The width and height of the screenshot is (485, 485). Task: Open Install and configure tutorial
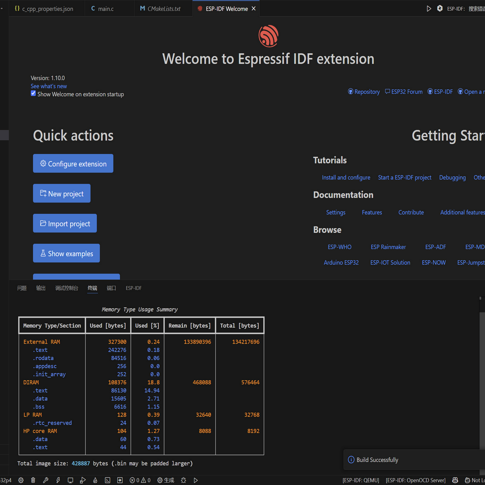(346, 178)
